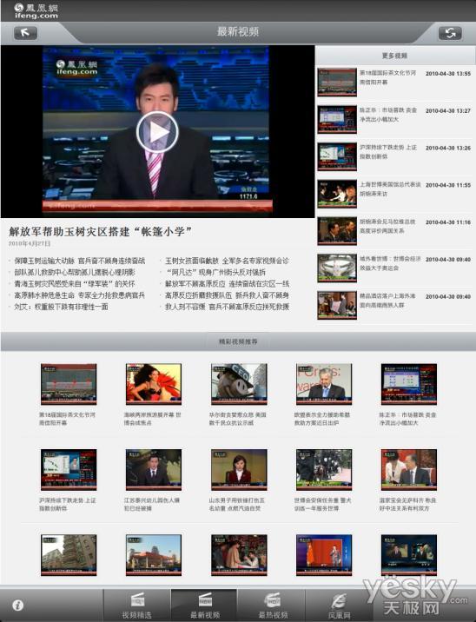Open sidebar title 域外看世博：世博会经济效益大于奥运会
Screen dimensions: 476x622
[390, 263]
